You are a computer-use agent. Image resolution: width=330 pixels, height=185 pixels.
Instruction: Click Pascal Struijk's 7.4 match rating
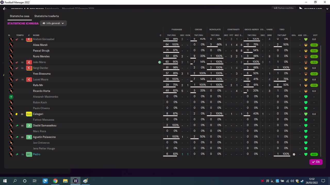[x=314, y=51]
